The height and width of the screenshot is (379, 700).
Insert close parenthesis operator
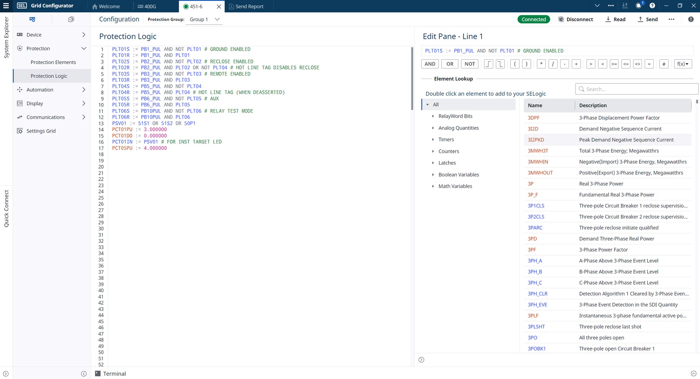pos(526,64)
